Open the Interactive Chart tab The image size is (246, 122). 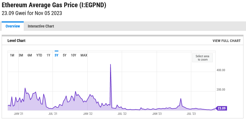[41, 26]
